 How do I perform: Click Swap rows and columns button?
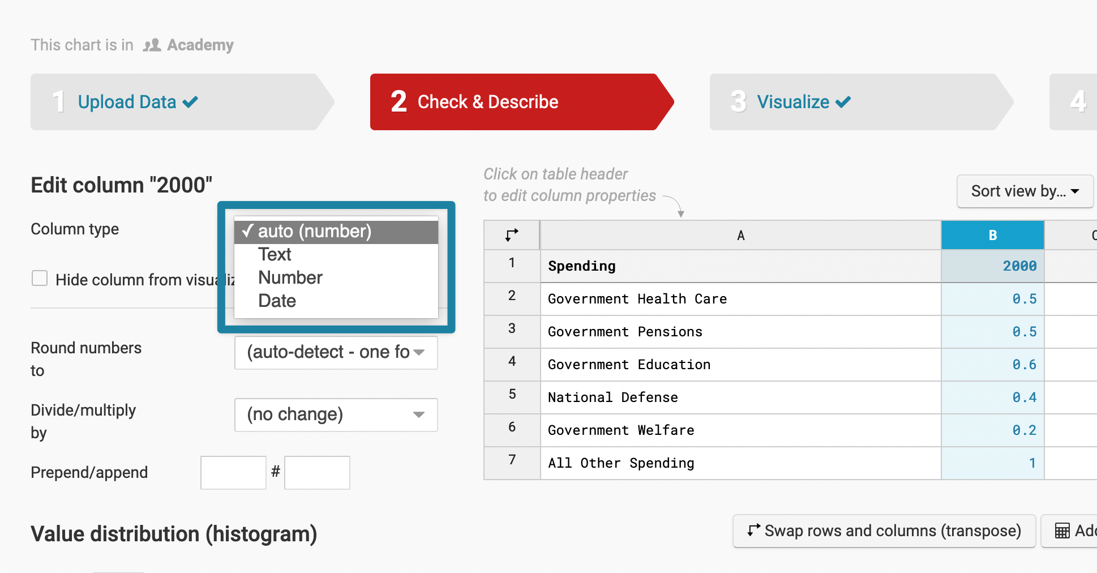tap(884, 531)
